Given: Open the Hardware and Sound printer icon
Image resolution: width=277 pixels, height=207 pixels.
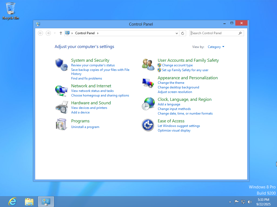Looking at the screenshot, I should pos(61,107).
